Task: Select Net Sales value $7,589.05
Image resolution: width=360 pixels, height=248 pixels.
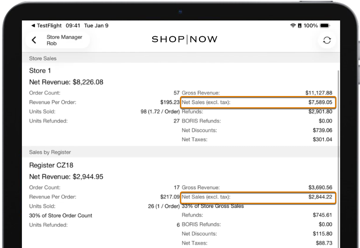Action: point(320,102)
